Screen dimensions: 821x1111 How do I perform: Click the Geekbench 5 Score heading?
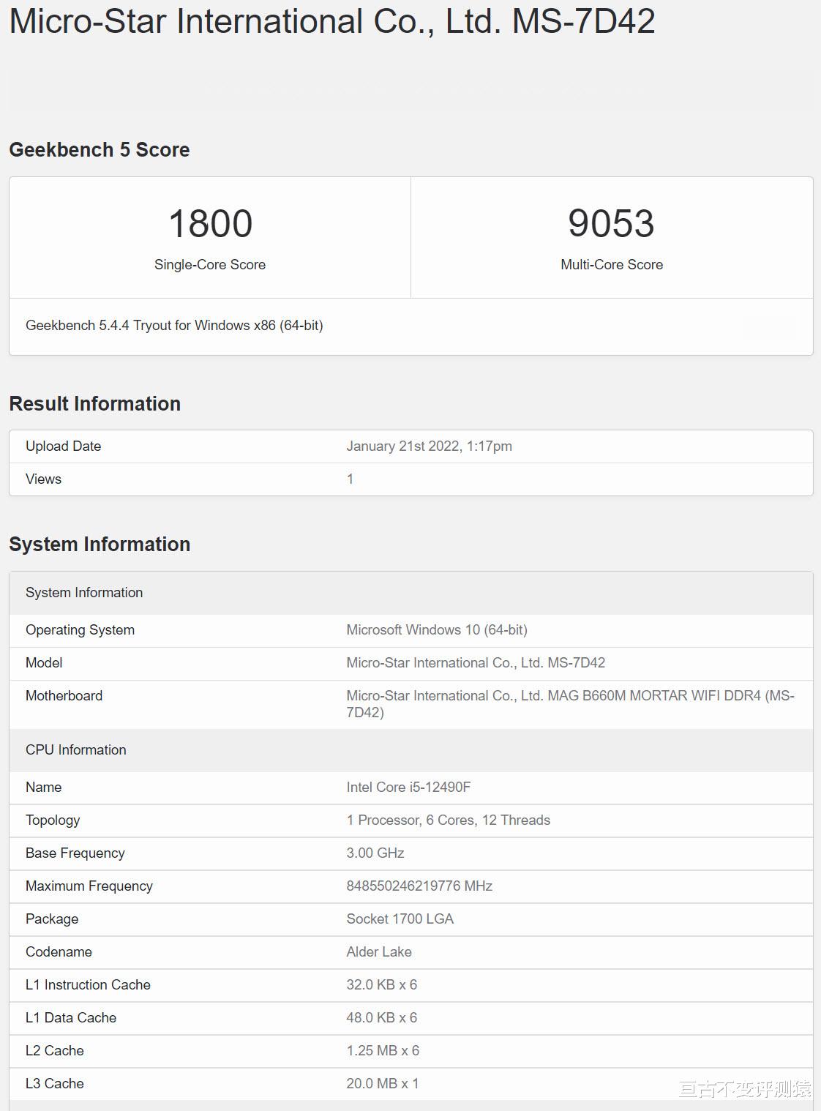click(x=99, y=149)
